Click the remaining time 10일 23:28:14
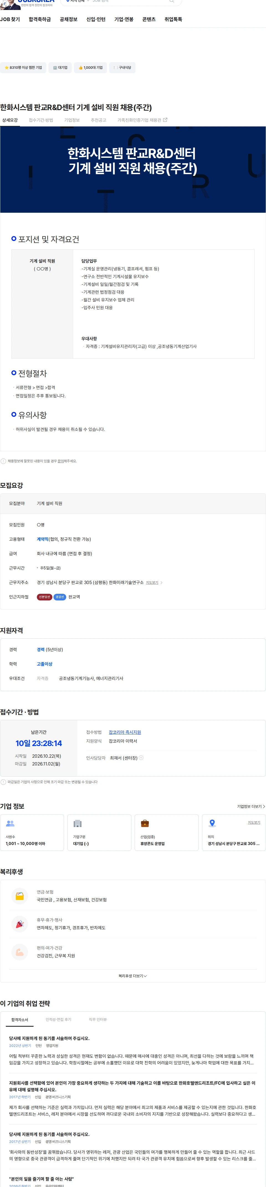Image resolution: width=266 pixels, height=1187 pixels. coord(39,744)
